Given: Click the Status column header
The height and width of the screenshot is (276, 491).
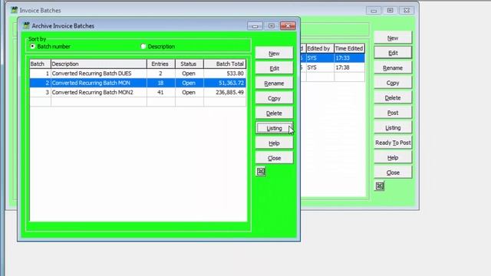Looking at the screenshot, I should click(x=189, y=64).
